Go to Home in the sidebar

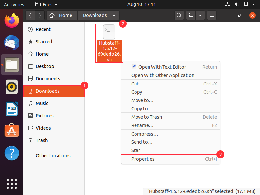54,54
